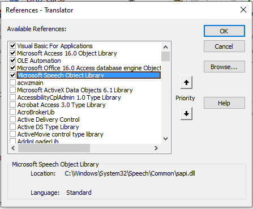
Task: Check the Active Delivery Control checkbox
Action: (12, 120)
